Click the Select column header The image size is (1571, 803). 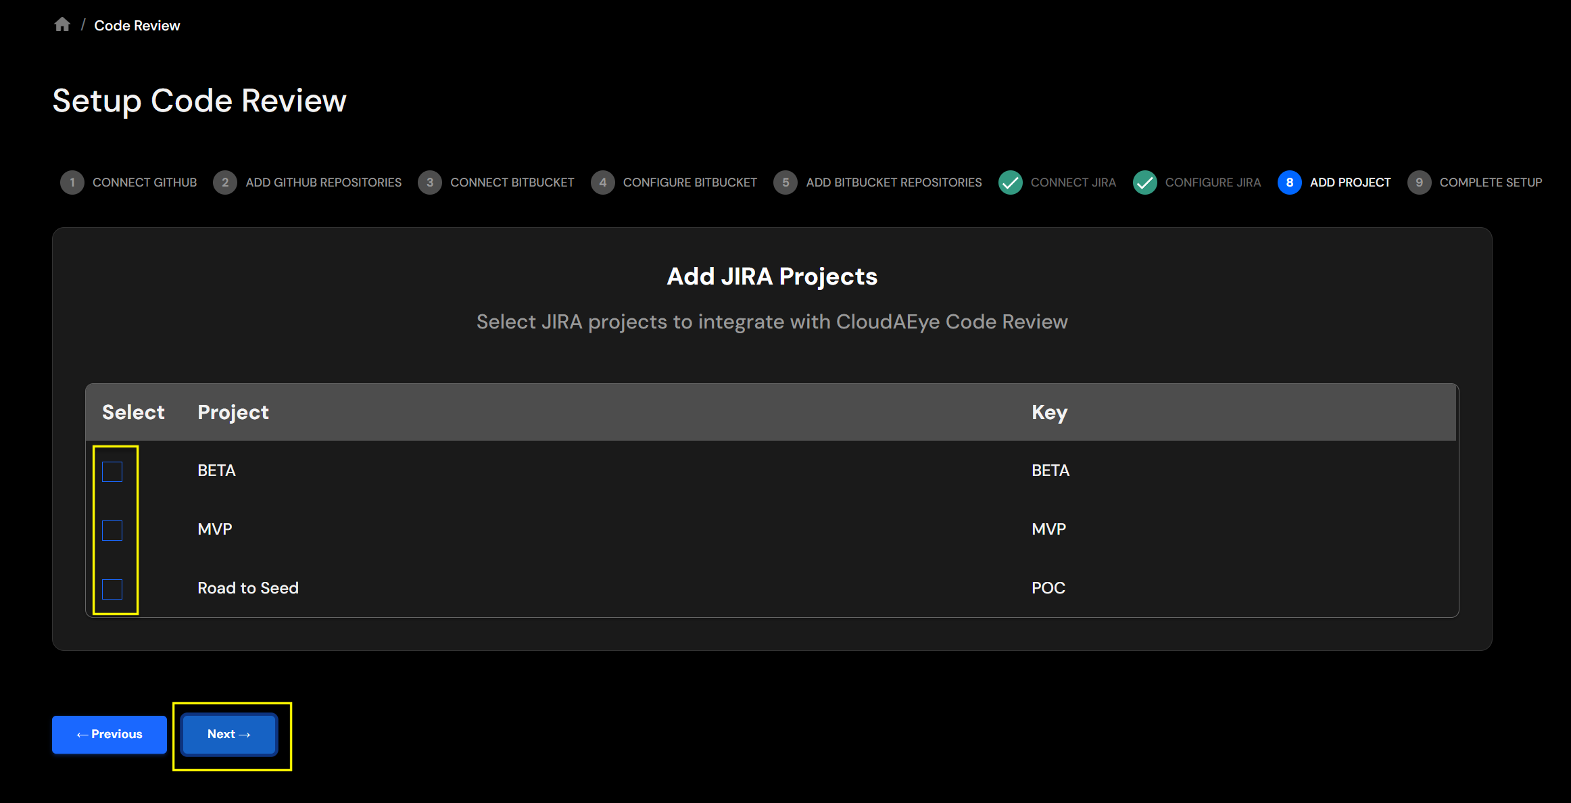(133, 412)
